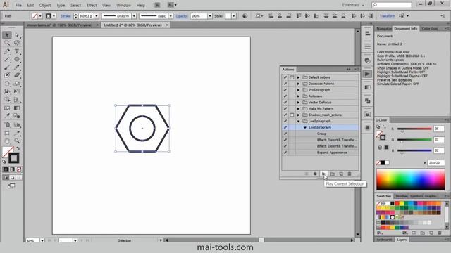Expand the Shadow_mesh_actions folder
This screenshot has width=451, height=253.
298,115
